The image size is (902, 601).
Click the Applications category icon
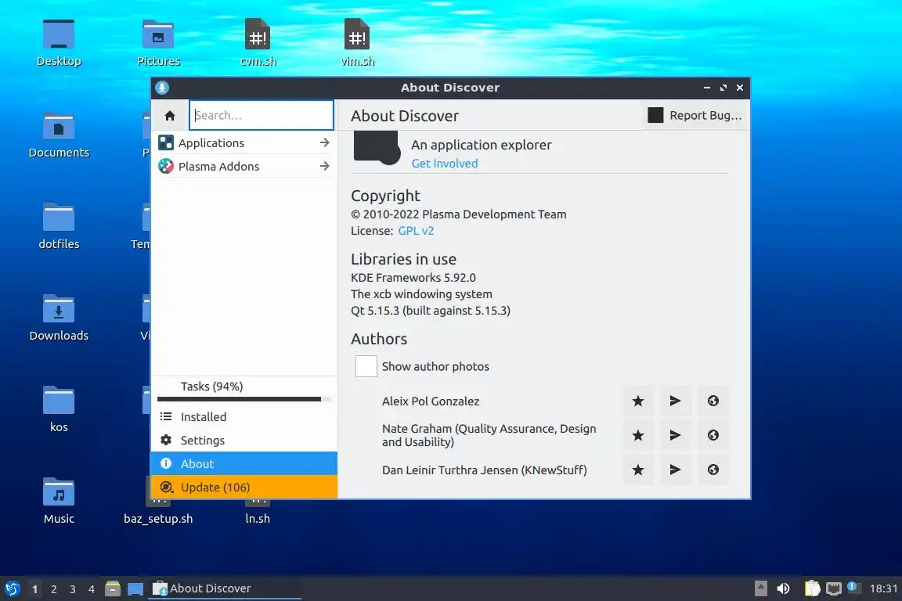(x=166, y=142)
